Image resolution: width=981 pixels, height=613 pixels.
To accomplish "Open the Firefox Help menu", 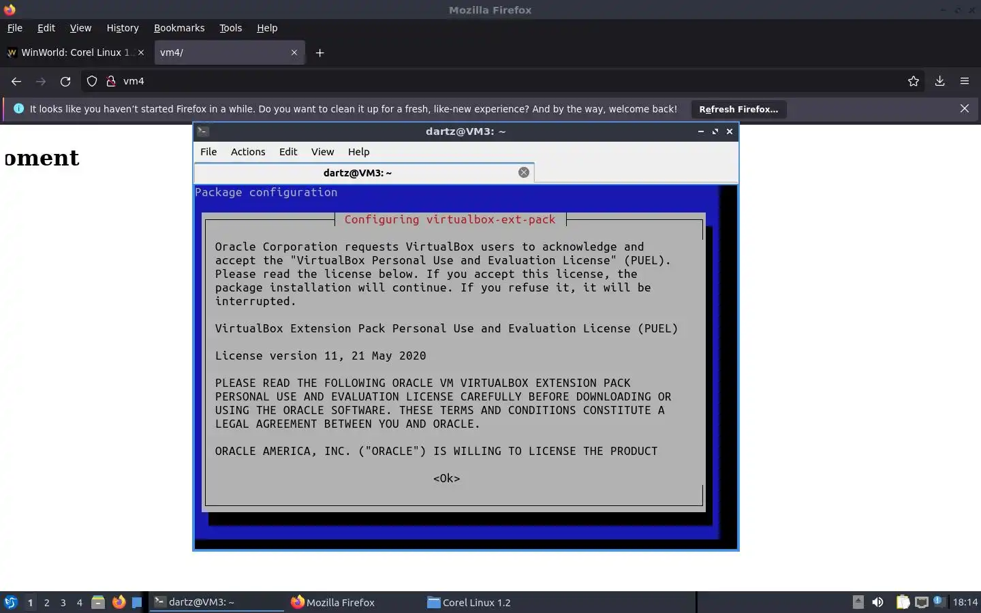I will [x=267, y=28].
